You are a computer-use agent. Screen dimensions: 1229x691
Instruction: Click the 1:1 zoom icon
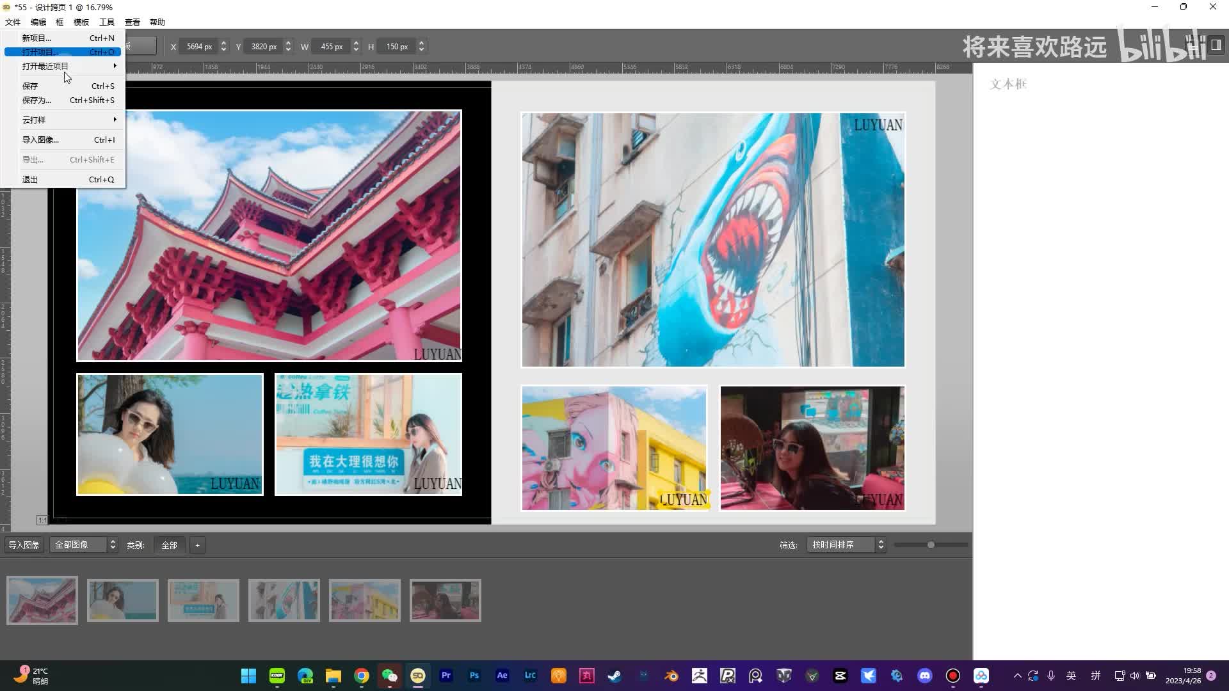(x=42, y=520)
